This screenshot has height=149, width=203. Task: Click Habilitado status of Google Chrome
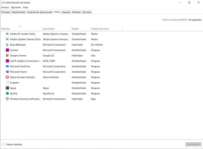tap(77, 55)
